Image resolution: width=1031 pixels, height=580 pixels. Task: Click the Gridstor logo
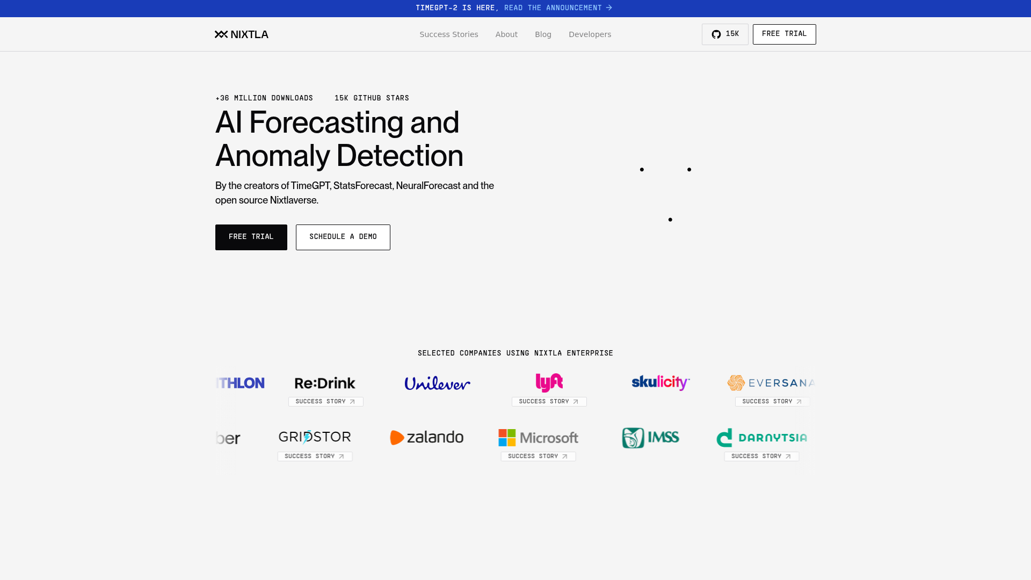(x=315, y=437)
